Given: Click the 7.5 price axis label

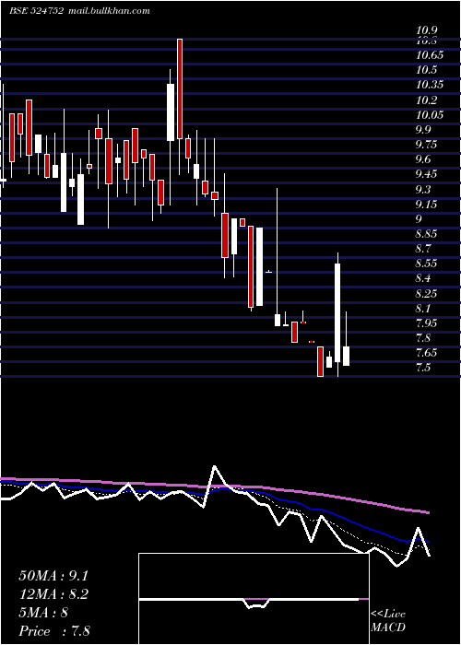Looking at the screenshot, I should [x=424, y=368].
